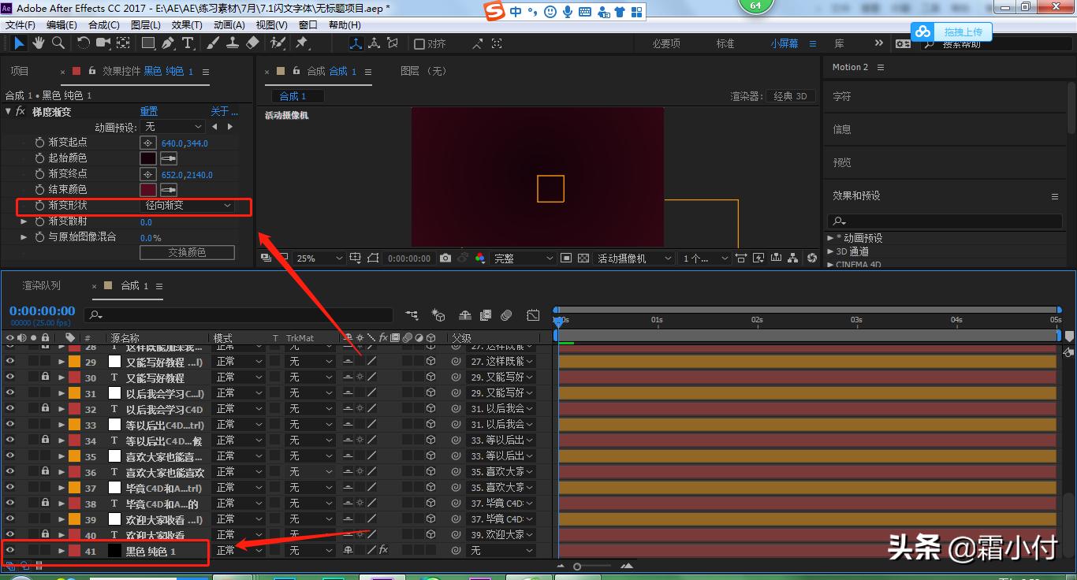The image size is (1077, 580).
Task: Toggle transparency grid in composition panel
Action: [583, 258]
